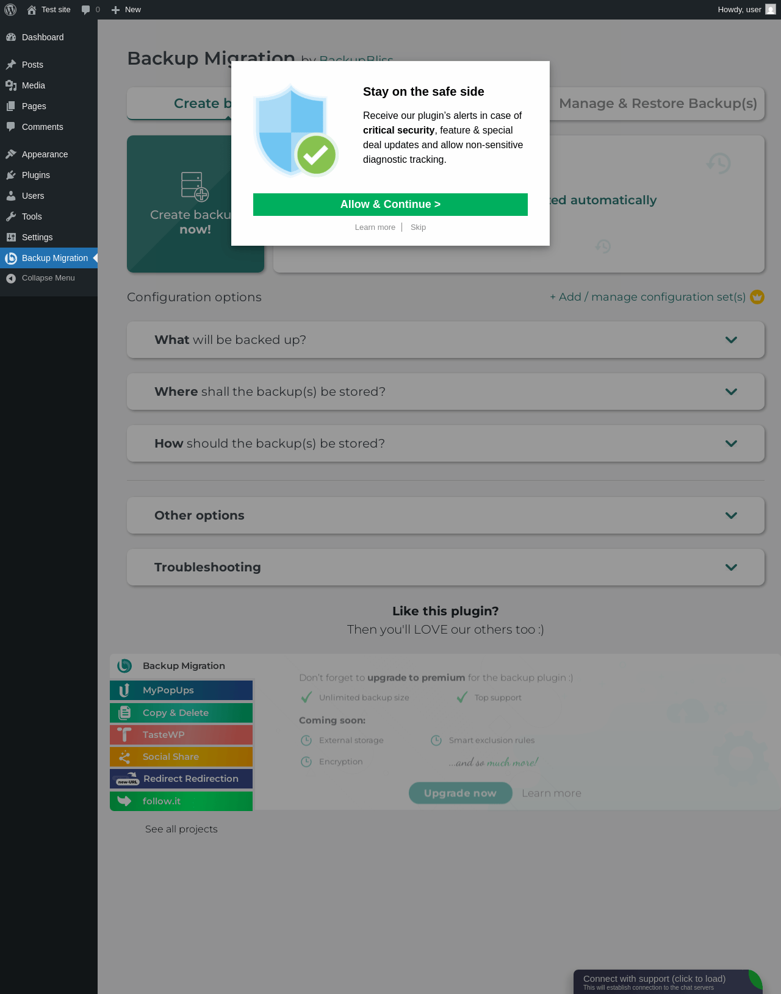Open Test site home icon
The height and width of the screenshot is (994, 781).
click(32, 10)
